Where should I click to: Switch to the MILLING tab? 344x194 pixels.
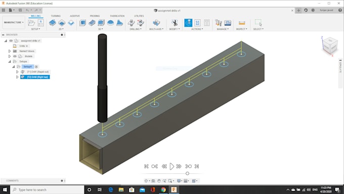36,16
